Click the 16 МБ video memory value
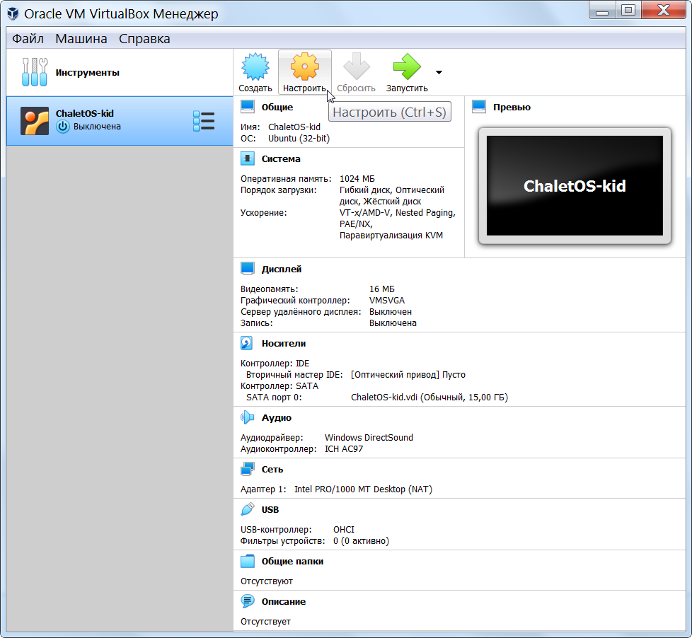This screenshot has width=692, height=638. pos(382,289)
